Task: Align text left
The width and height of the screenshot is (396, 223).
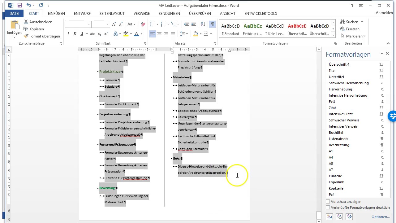Action: coord(153,34)
